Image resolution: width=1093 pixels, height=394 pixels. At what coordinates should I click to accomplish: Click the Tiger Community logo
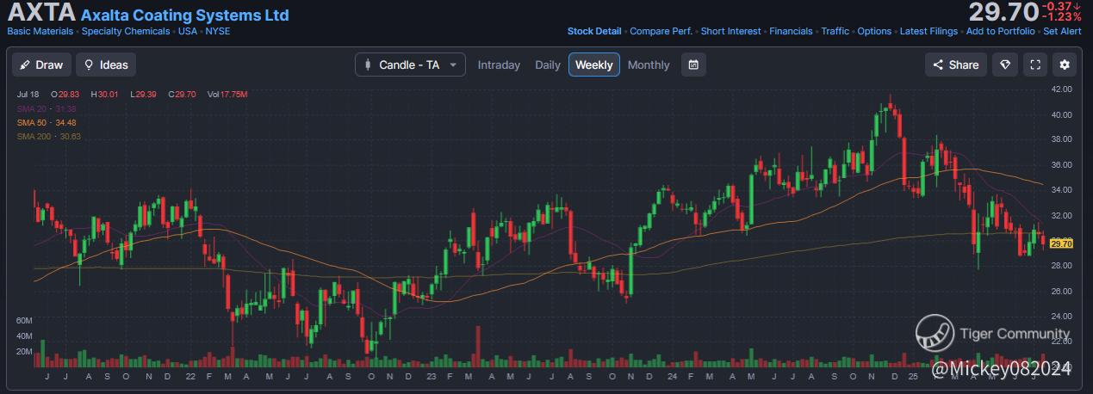[x=935, y=333]
